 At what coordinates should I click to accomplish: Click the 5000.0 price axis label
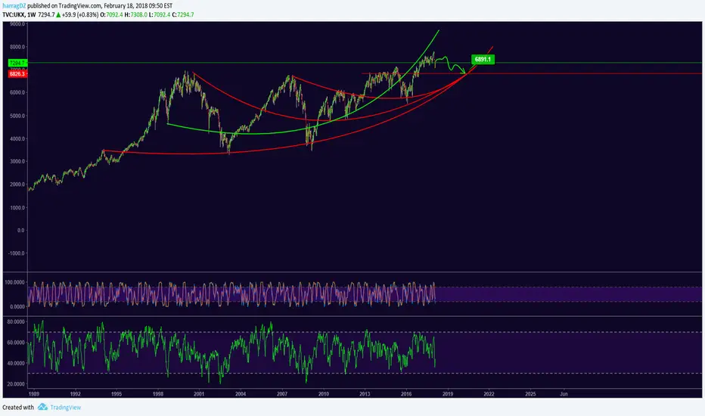point(17,116)
